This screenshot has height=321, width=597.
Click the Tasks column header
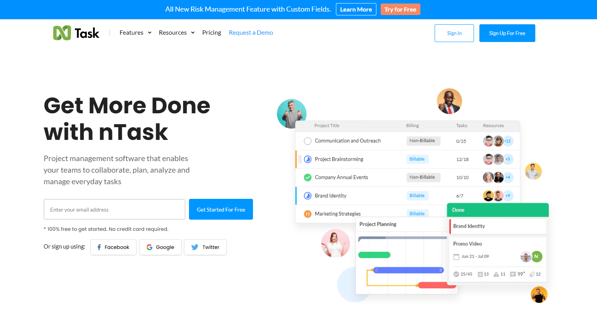pyautogui.click(x=462, y=126)
